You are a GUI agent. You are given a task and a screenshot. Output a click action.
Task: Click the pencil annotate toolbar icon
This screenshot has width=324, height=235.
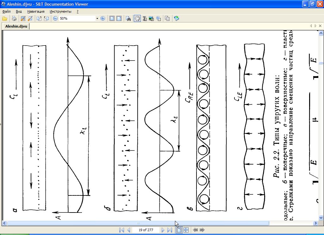coord(30,19)
